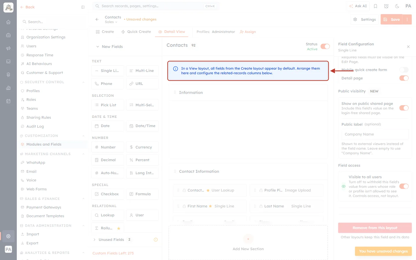Toggle the Contacts Status Active switch

(x=325, y=47)
